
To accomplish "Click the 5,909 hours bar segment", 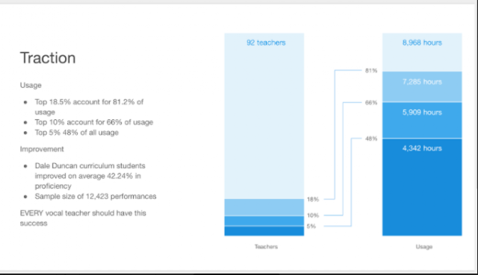I will click(422, 120).
